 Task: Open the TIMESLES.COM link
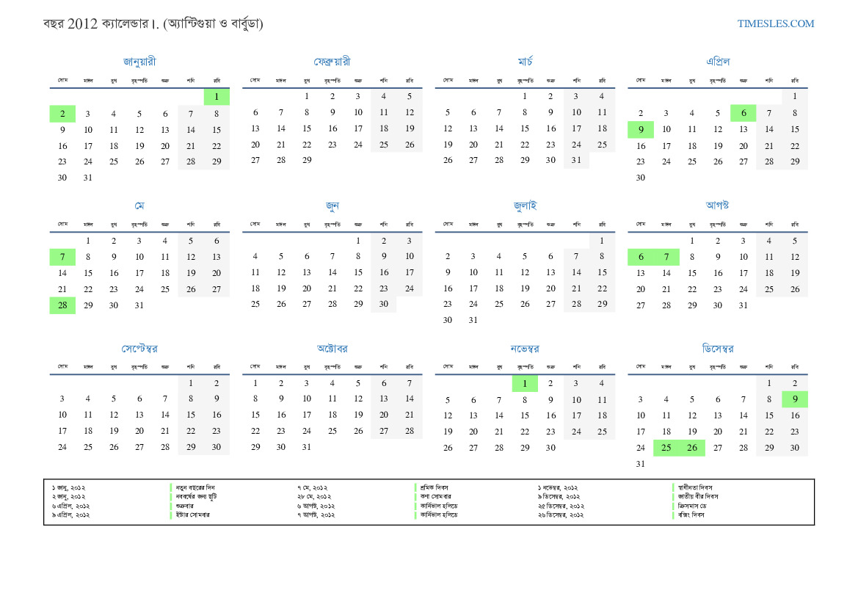[775, 23]
